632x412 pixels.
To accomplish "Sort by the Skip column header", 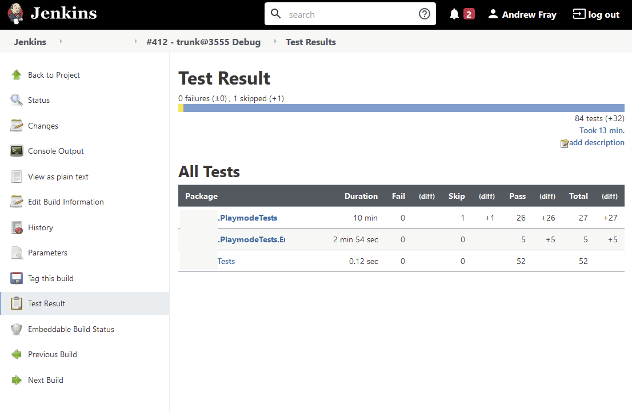I will tap(456, 197).
